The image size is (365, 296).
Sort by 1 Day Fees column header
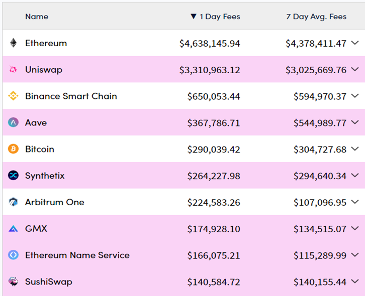(220, 17)
